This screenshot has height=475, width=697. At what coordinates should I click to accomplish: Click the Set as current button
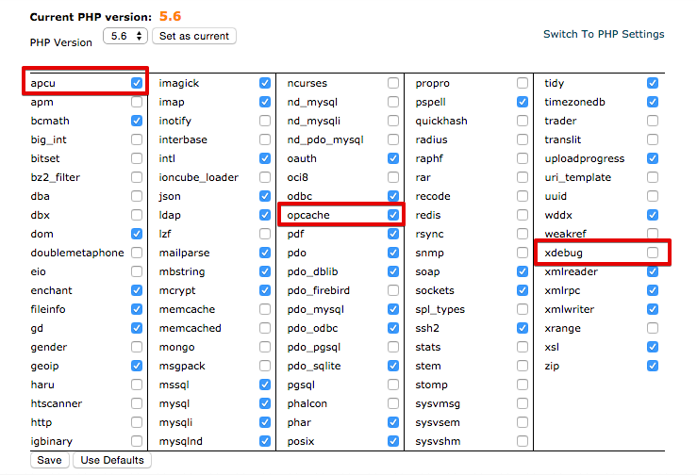[x=193, y=36]
